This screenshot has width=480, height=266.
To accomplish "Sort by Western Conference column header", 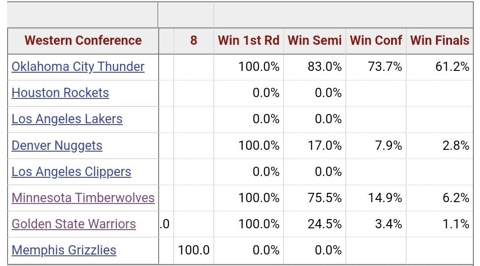I will tap(83, 40).
